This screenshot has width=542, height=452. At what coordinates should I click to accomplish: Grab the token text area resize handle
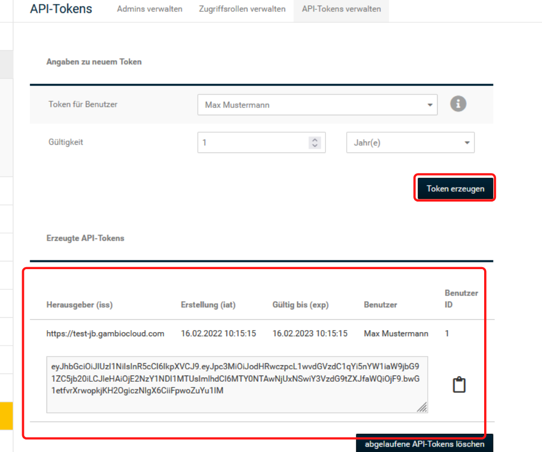tap(422, 408)
